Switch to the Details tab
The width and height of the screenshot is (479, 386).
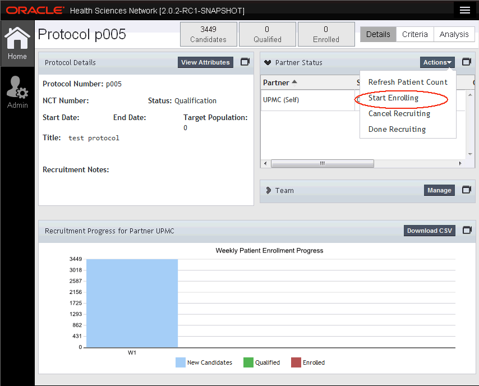(378, 34)
